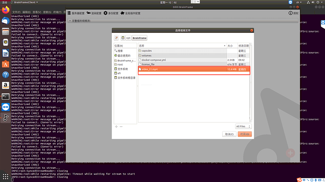Viewport: 325px width, 182px height.
Task: Click the volume icon in top bar
Action: tap(313, 2)
